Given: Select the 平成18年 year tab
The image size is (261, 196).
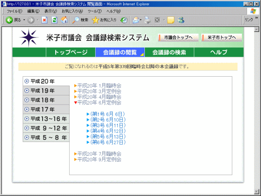Looking at the screenshot, I should point(46,100).
